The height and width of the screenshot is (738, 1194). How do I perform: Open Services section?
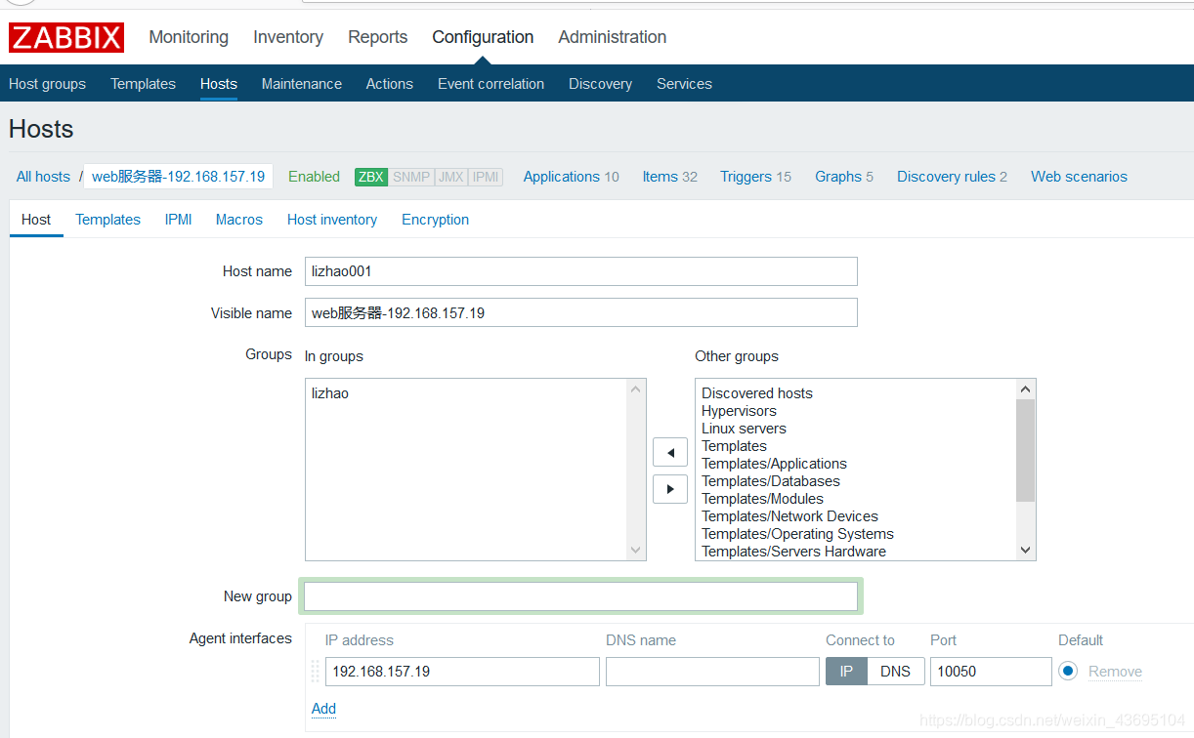684,84
